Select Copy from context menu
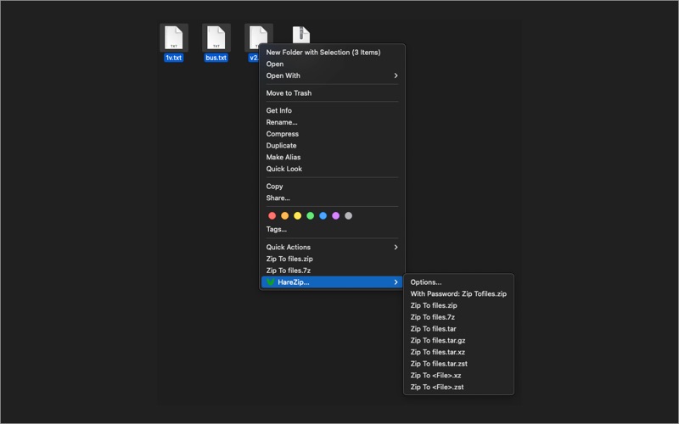The width and height of the screenshot is (679, 424). click(332, 187)
